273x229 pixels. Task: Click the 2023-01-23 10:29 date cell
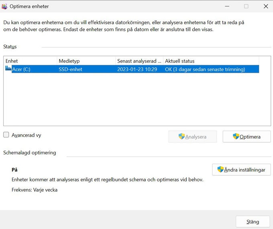pyautogui.click(x=137, y=70)
